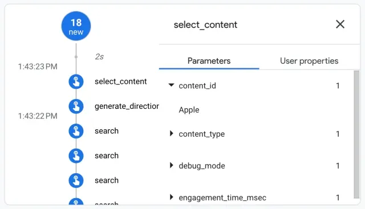Select the third search event label
Image resolution: width=365 pixels, height=209 pixels.
pyautogui.click(x=107, y=181)
